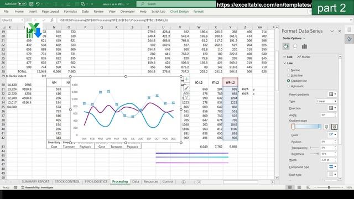Screen dimensions: 354x199
Task: Open Dash type dropdown
Action: [332, 175]
